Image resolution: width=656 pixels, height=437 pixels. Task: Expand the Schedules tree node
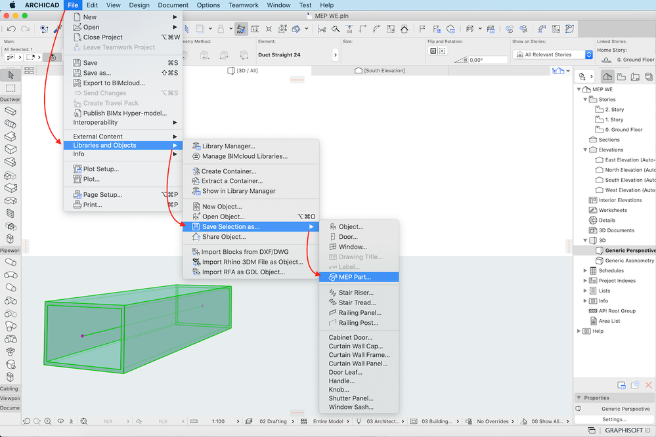[x=585, y=270]
